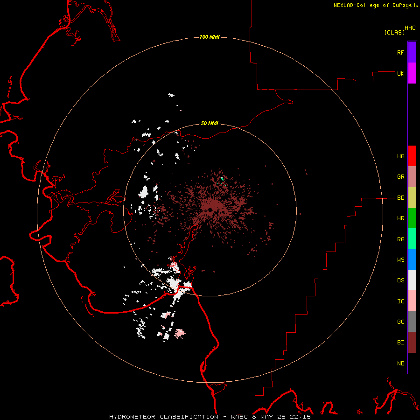Click the GC legend label

point(400,322)
